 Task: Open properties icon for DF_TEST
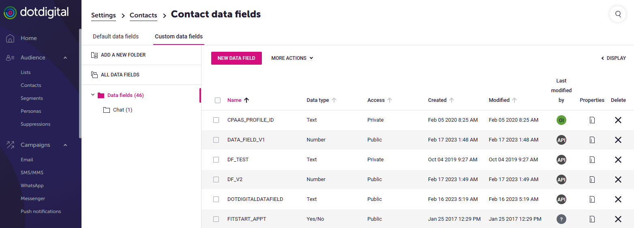(x=592, y=160)
